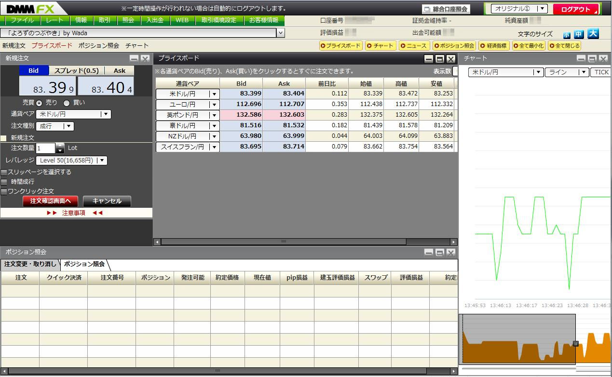
Task: Switch to ポジション照会 tab in bottom panel
Action: point(84,264)
